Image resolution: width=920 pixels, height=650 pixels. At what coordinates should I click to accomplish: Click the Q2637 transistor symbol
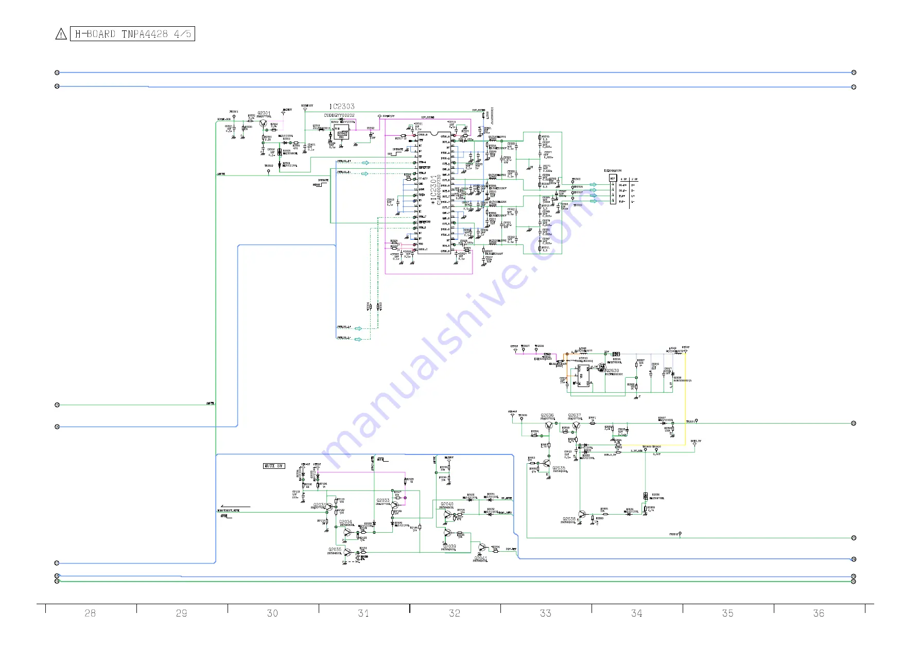576,426
